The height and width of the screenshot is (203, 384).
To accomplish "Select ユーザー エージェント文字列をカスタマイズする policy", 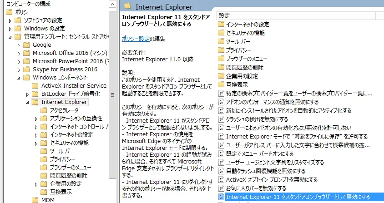I will click(x=275, y=162).
